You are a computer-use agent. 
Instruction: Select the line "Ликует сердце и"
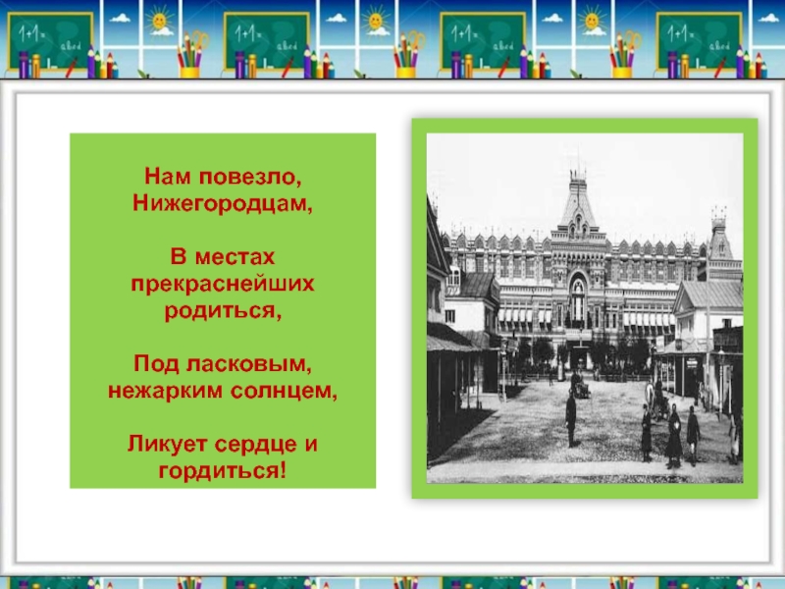pos(222,445)
